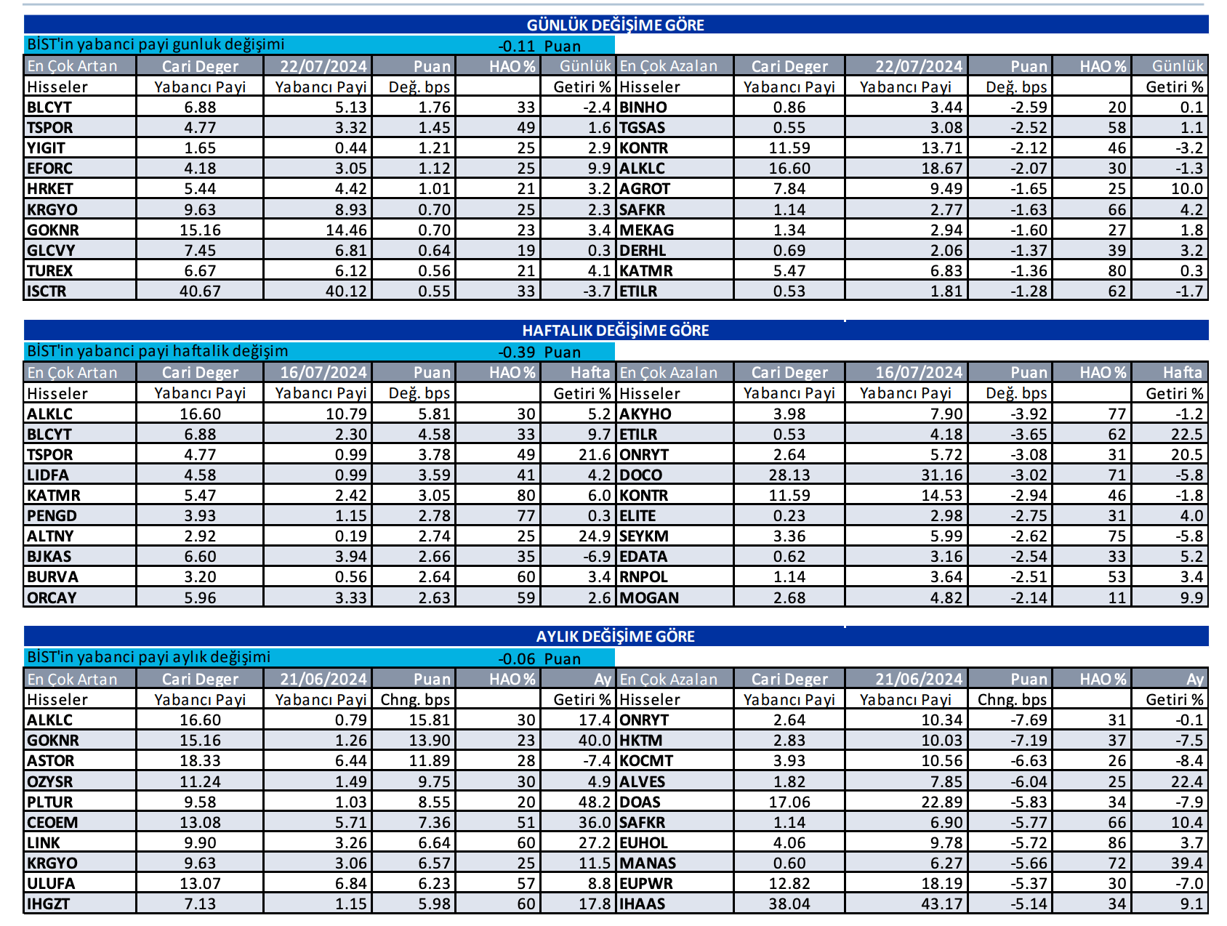Viewport: 1227px width, 926px height.
Task: Select the CEOEM ticker cell
Action: pyautogui.click(x=52, y=823)
